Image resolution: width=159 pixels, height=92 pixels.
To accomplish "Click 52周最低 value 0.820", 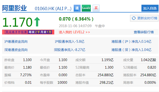I will point(152,67).
